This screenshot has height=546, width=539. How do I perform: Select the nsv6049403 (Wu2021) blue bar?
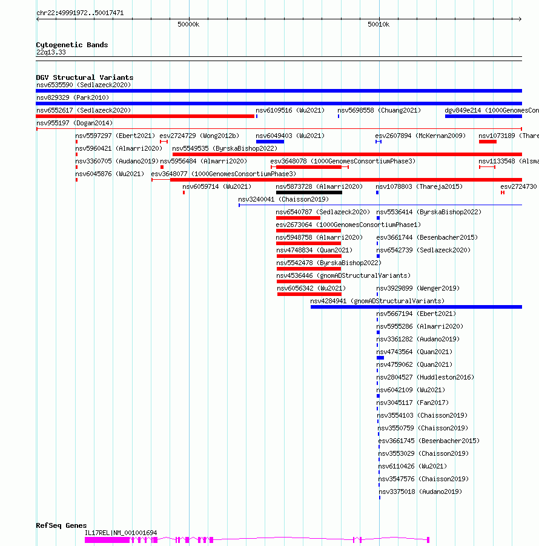[x=270, y=142]
